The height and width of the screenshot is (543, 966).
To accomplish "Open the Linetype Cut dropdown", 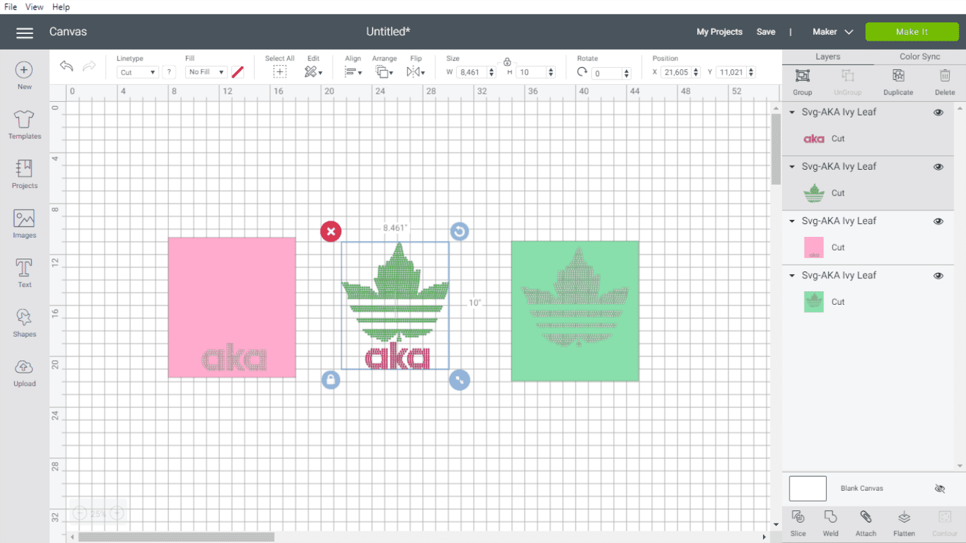I will 138,72.
